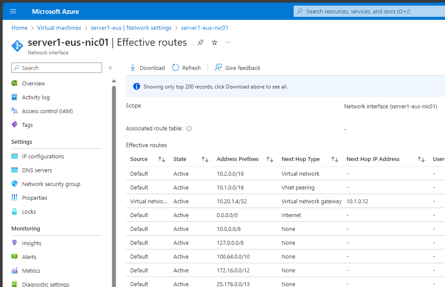The width and height of the screenshot is (445, 287).
Task: Select address prefix 10.2.0.0/16 cell
Action: 230,173
